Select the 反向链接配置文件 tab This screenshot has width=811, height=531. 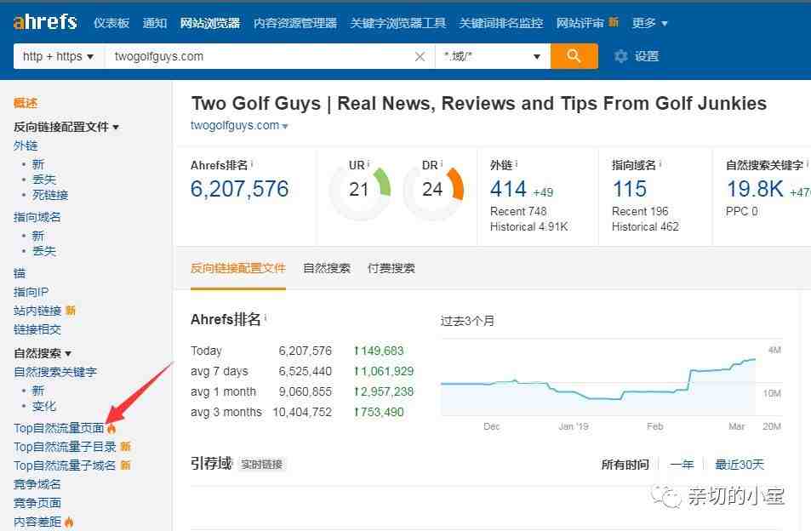pos(238,268)
